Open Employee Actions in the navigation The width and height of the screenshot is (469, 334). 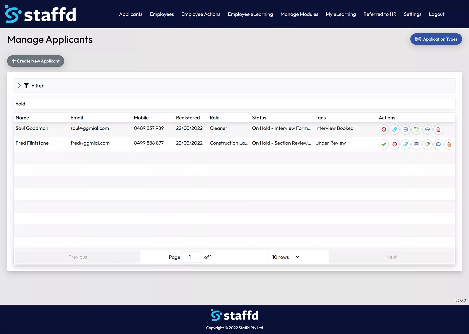tap(201, 14)
